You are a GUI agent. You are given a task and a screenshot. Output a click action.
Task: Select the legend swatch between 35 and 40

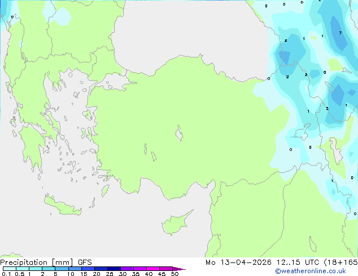(139, 269)
